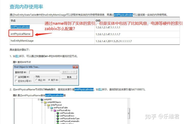Focus the 查找内容 search input field
This screenshot has height=124, width=184.
[44, 72]
